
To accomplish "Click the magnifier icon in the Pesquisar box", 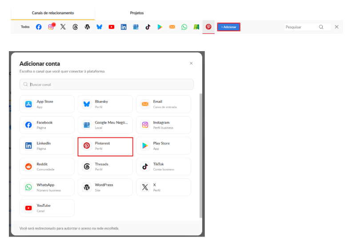I will (321, 27).
